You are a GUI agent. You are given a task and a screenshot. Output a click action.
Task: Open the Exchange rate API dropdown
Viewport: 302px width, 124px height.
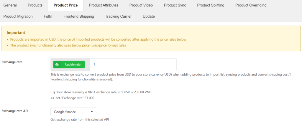pyautogui.click(x=73, y=112)
